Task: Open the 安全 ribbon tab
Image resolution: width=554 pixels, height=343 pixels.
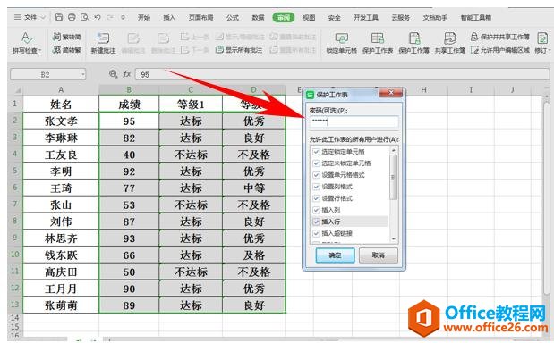Action: click(334, 17)
